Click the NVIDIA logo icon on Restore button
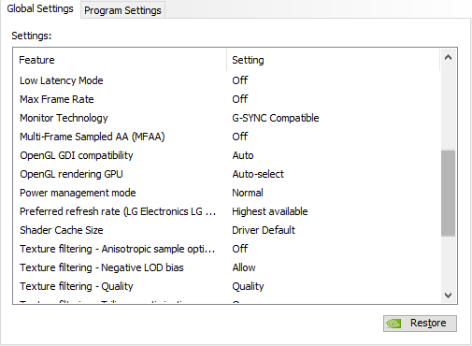This screenshot has width=472, height=346. pyautogui.click(x=393, y=324)
